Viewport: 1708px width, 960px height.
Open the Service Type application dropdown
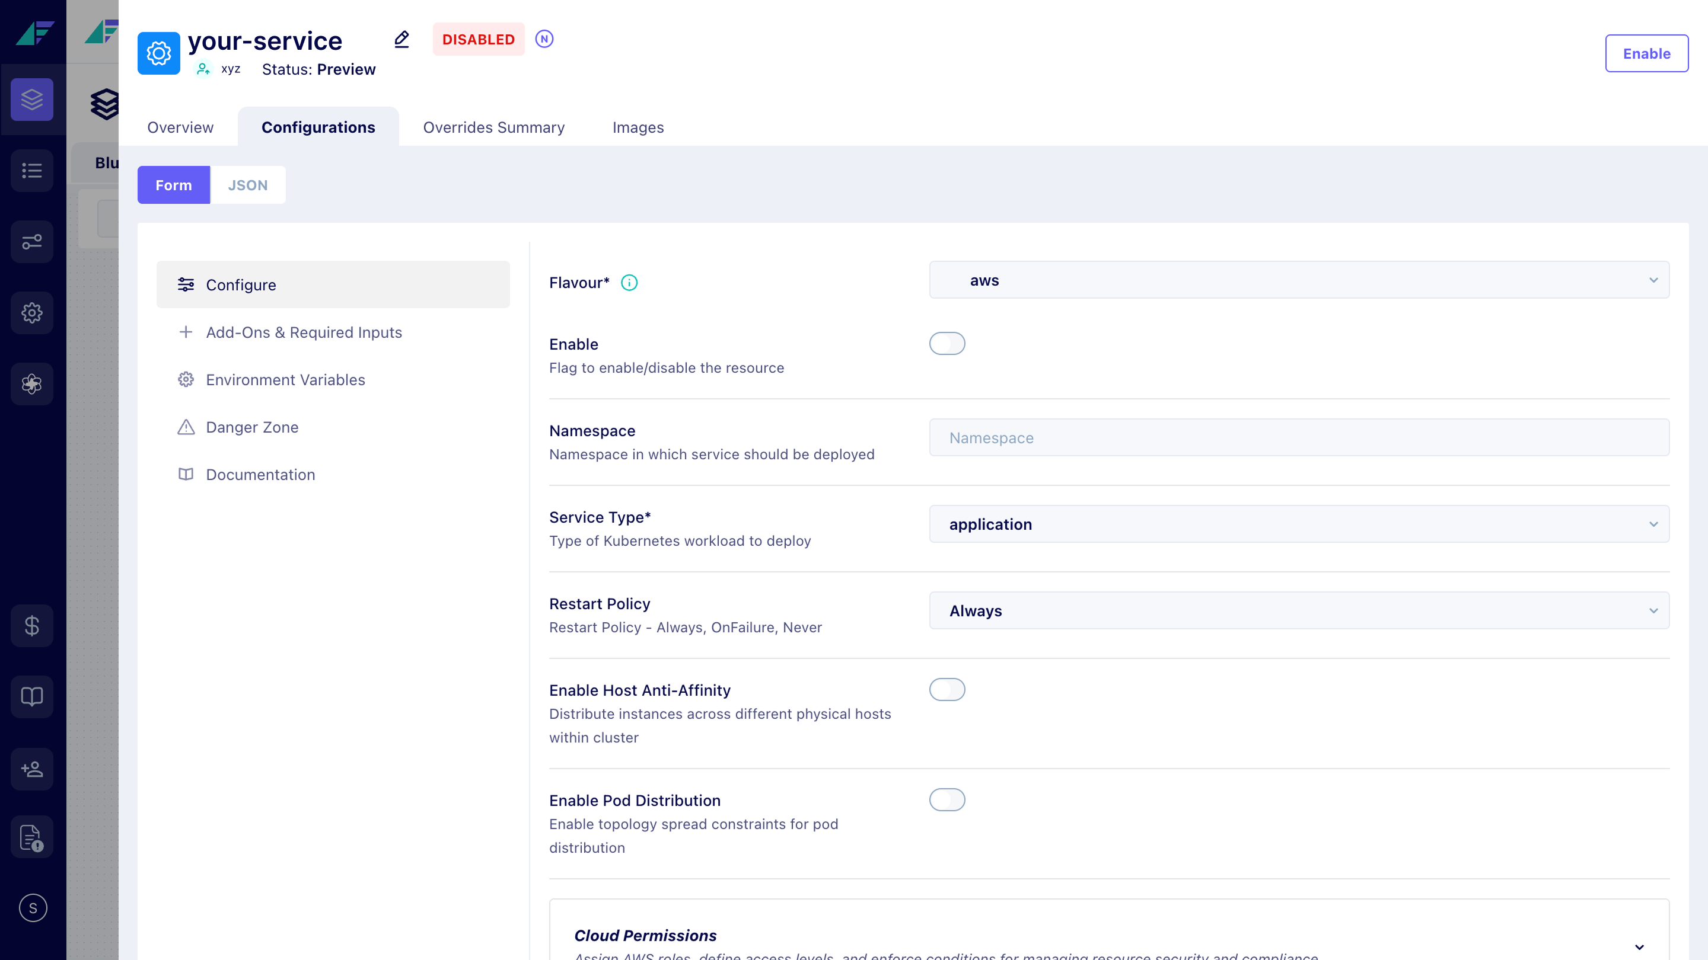(x=1298, y=524)
